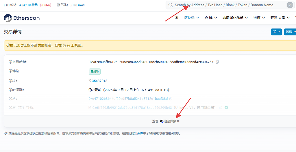Go to the 家 home menu item
The image size is (296, 152).
(177, 18)
